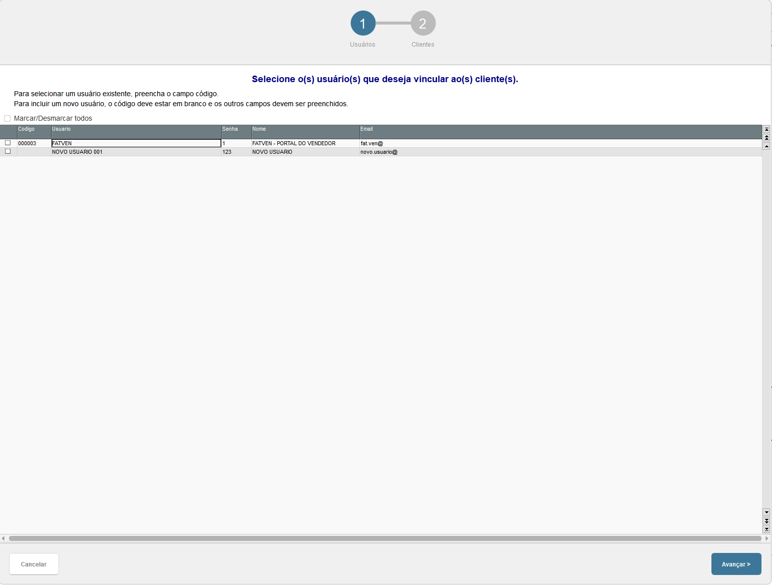Select FATVEN - PORTAL DO VENDEDOR name cell
This screenshot has height=587, width=772.
coord(305,143)
